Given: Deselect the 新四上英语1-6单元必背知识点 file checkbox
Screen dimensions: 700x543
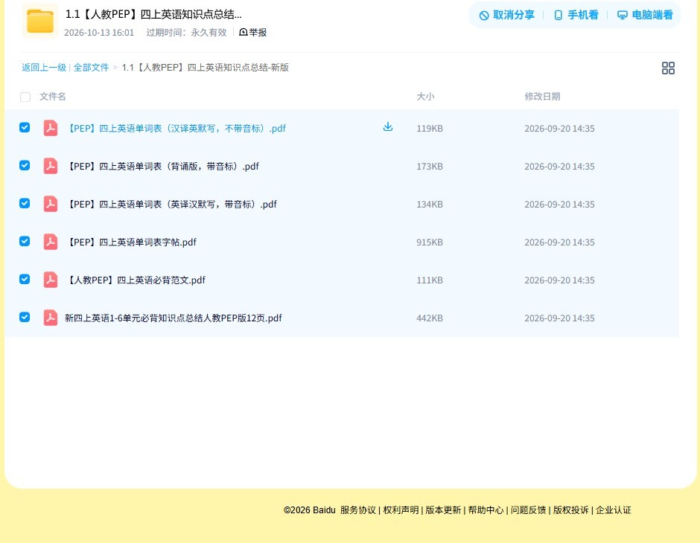Looking at the screenshot, I should click(25, 317).
